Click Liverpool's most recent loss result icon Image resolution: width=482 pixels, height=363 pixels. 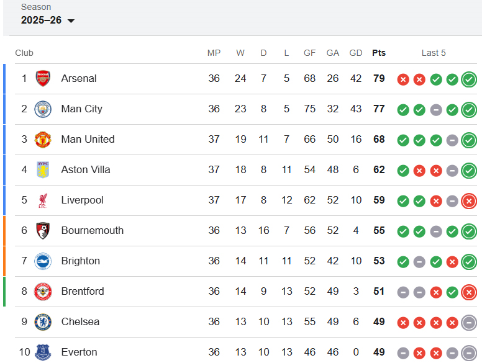click(469, 201)
